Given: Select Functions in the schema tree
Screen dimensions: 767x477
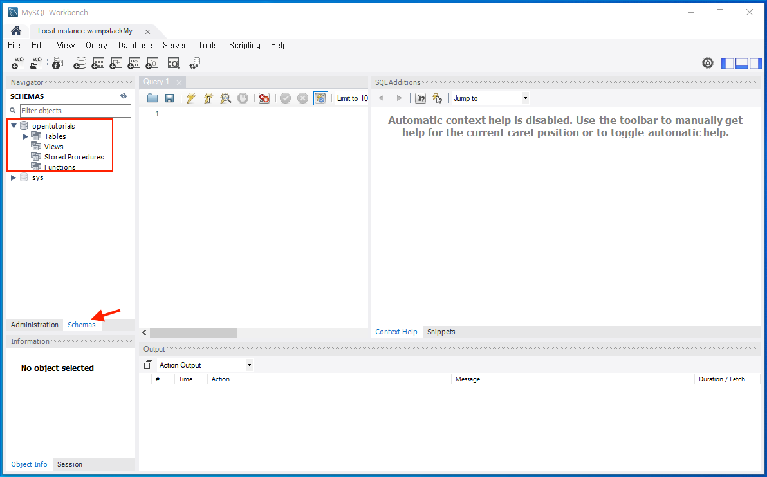Looking at the screenshot, I should [60, 167].
